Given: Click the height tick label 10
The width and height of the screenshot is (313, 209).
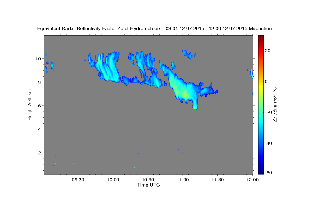Looking at the screenshot, I should (38, 59).
